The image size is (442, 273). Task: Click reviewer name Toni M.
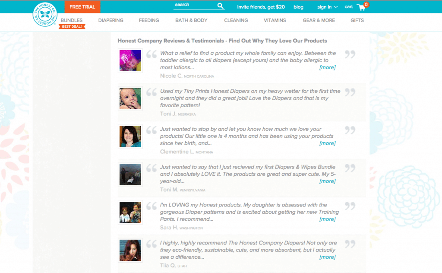169,190
